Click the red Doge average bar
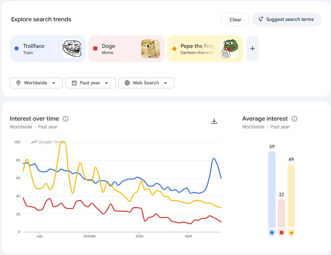The width and height of the screenshot is (331, 255). pyautogui.click(x=281, y=214)
